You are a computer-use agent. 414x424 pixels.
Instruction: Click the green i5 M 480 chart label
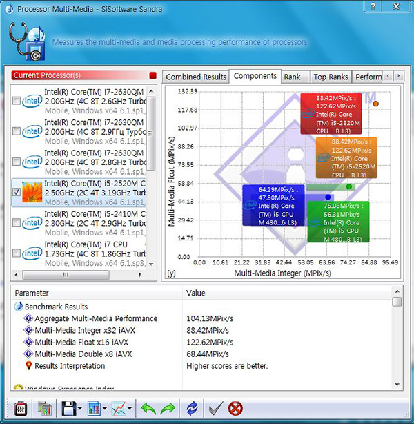[338, 222]
